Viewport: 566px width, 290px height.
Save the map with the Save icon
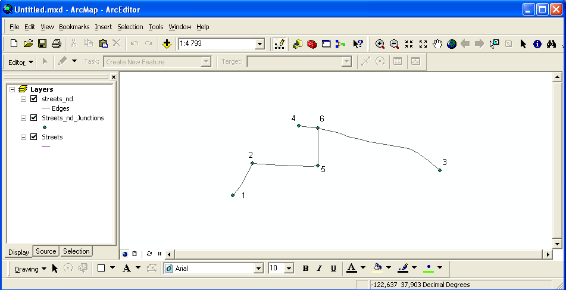click(x=42, y=43)
